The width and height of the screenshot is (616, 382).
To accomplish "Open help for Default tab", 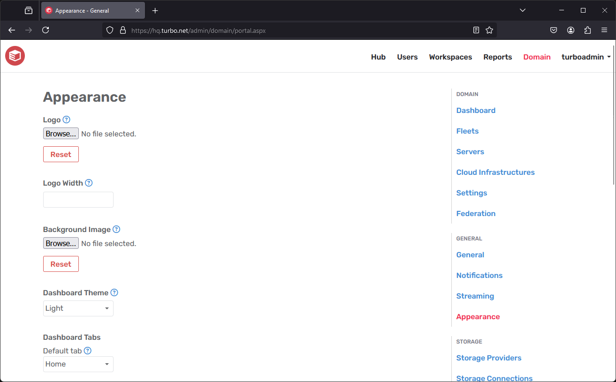I will [88, 351].
